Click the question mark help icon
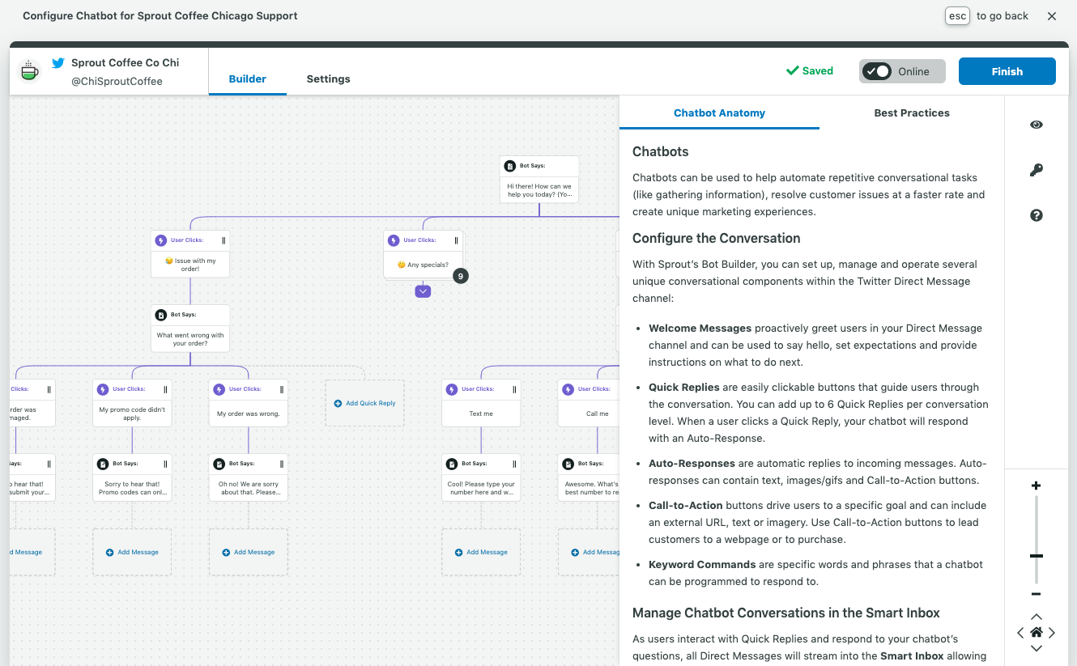Viewport: 1077px width, 666px height. tap(1036, 215)
